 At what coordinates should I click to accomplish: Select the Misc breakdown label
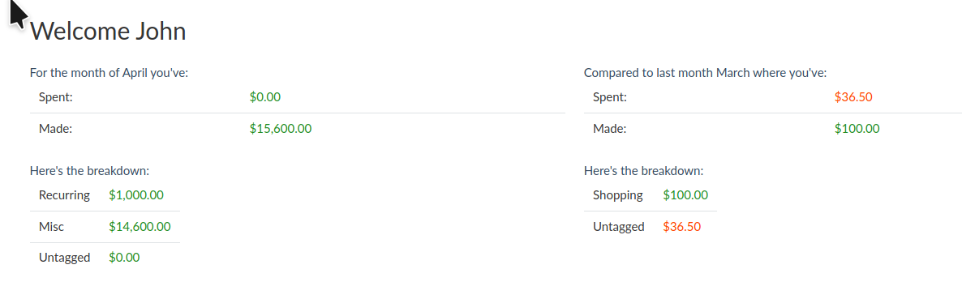coord(51,227)
